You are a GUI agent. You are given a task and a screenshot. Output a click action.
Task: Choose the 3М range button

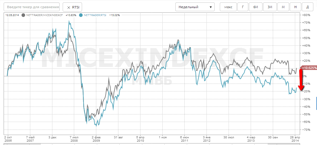pyautogui.click(x=269, y=7)
